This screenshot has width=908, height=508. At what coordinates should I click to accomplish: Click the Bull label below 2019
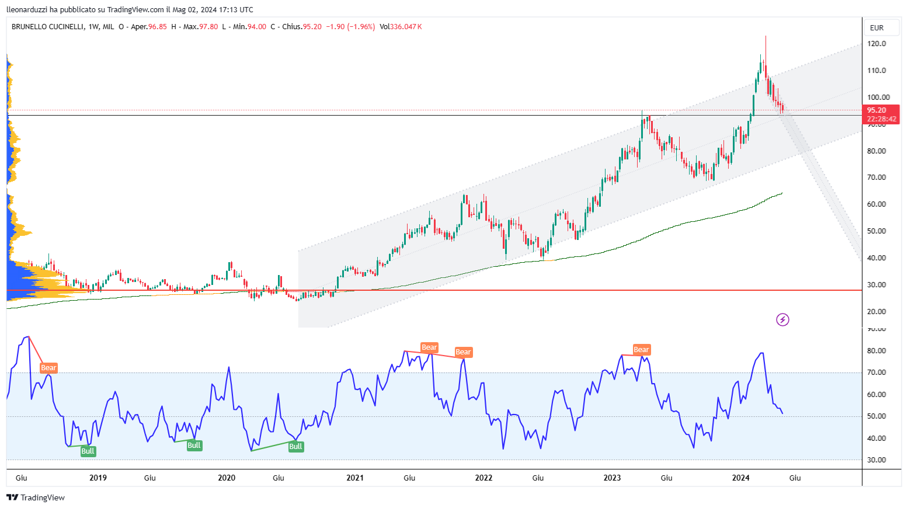[88, 451]
